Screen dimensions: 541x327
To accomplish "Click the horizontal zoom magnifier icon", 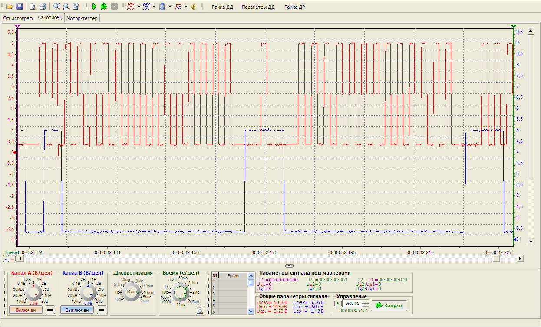I will pos(66,7).
